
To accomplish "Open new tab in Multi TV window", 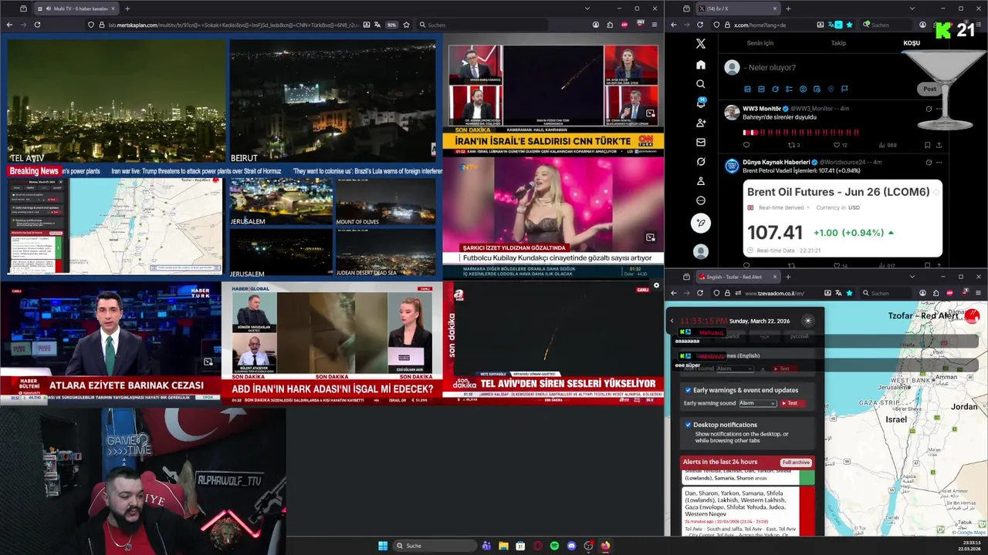I will point(127,8).
